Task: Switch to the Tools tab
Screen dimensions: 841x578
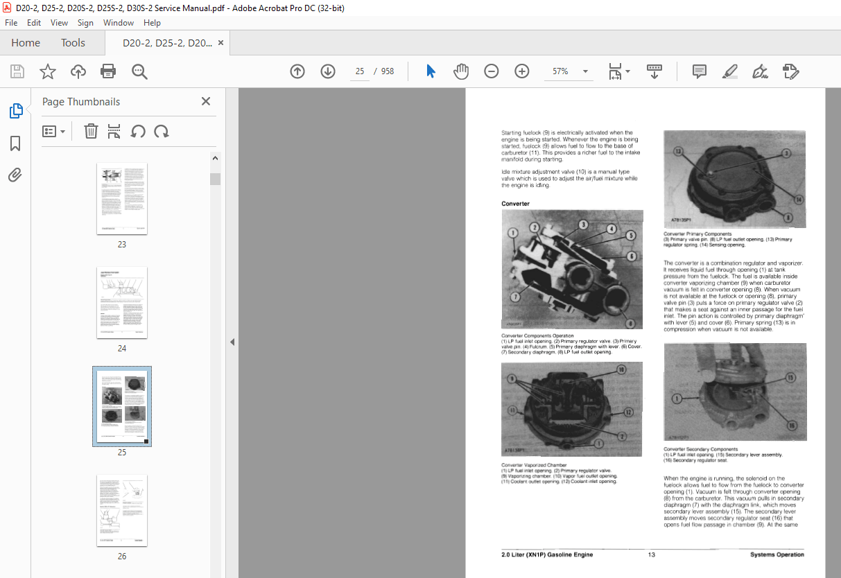Action: [x=73, y=42]
